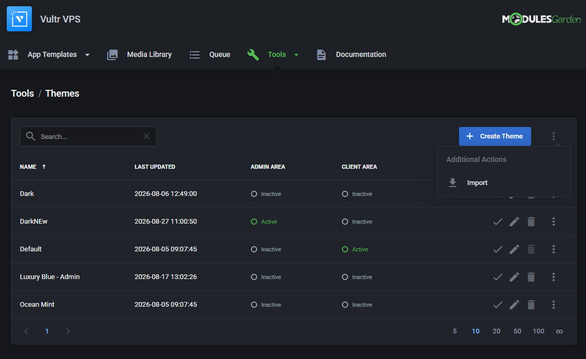This screenshot has height=359, width=586.
Task: Expand the App Templates dropdown arrow
Action: tap(87, 55)
